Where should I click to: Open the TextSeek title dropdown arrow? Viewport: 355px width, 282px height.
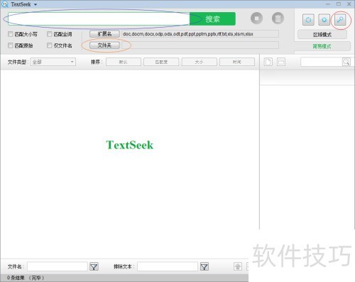tap(35, 4)
